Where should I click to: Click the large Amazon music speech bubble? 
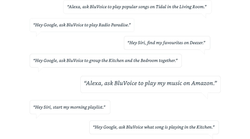pos(151,84)
